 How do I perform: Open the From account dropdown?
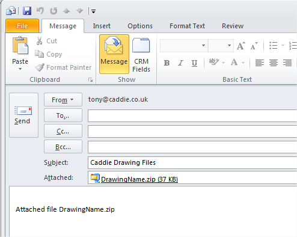tap(63, 100)
